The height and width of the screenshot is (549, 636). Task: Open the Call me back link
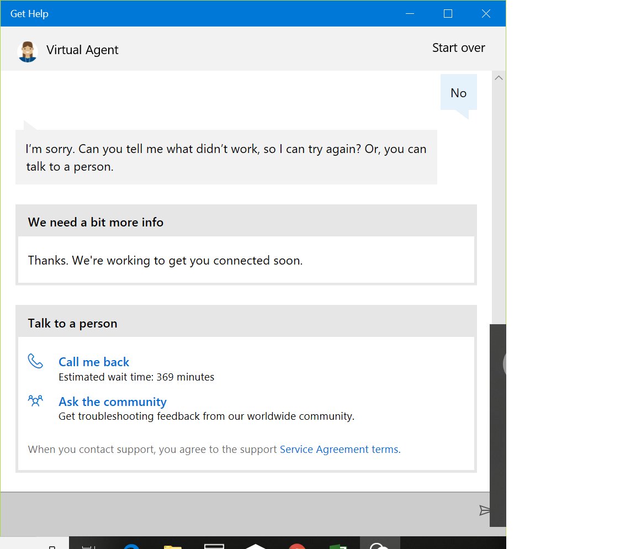[94, 362]
